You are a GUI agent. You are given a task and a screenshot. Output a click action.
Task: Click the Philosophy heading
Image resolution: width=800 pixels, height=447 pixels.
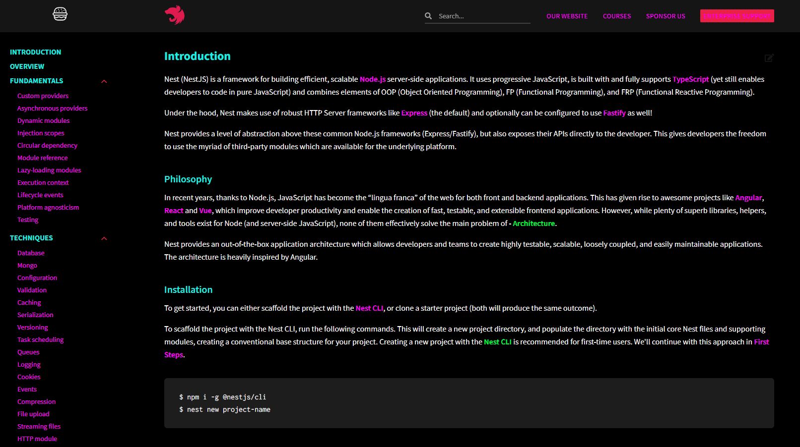pos(188,179)
